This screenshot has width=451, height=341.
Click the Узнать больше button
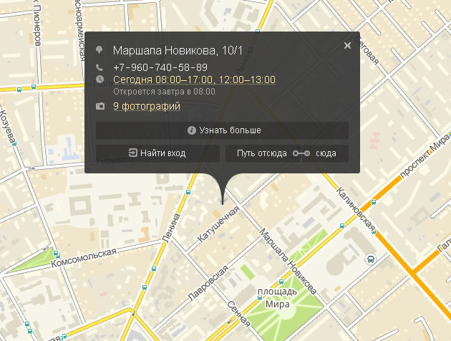pyautogui.click(x=222, y=130)
